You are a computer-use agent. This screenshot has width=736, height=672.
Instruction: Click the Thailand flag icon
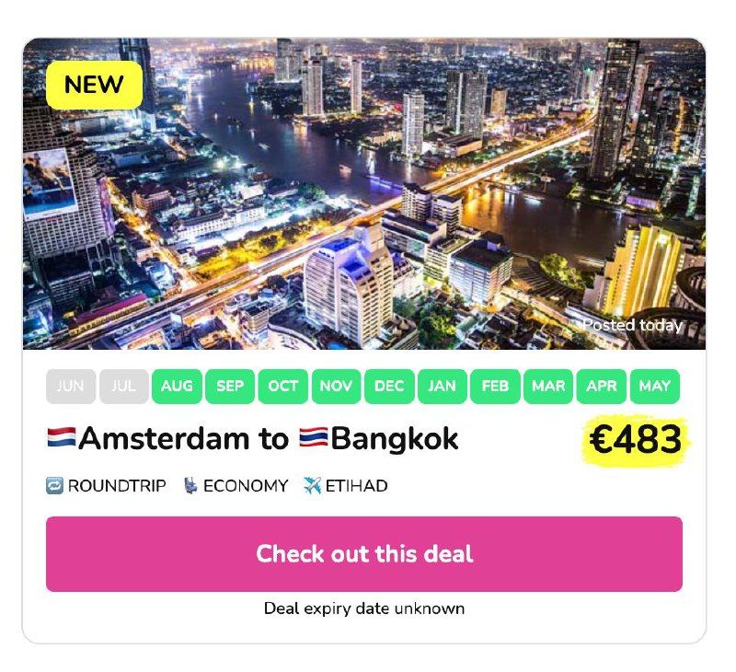314,437
